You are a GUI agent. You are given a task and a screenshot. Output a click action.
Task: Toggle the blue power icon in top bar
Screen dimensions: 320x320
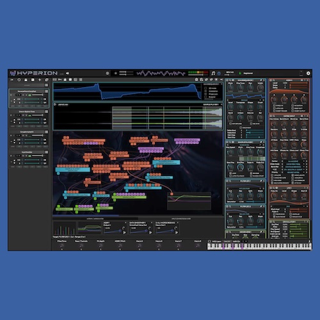coord(219,74)
